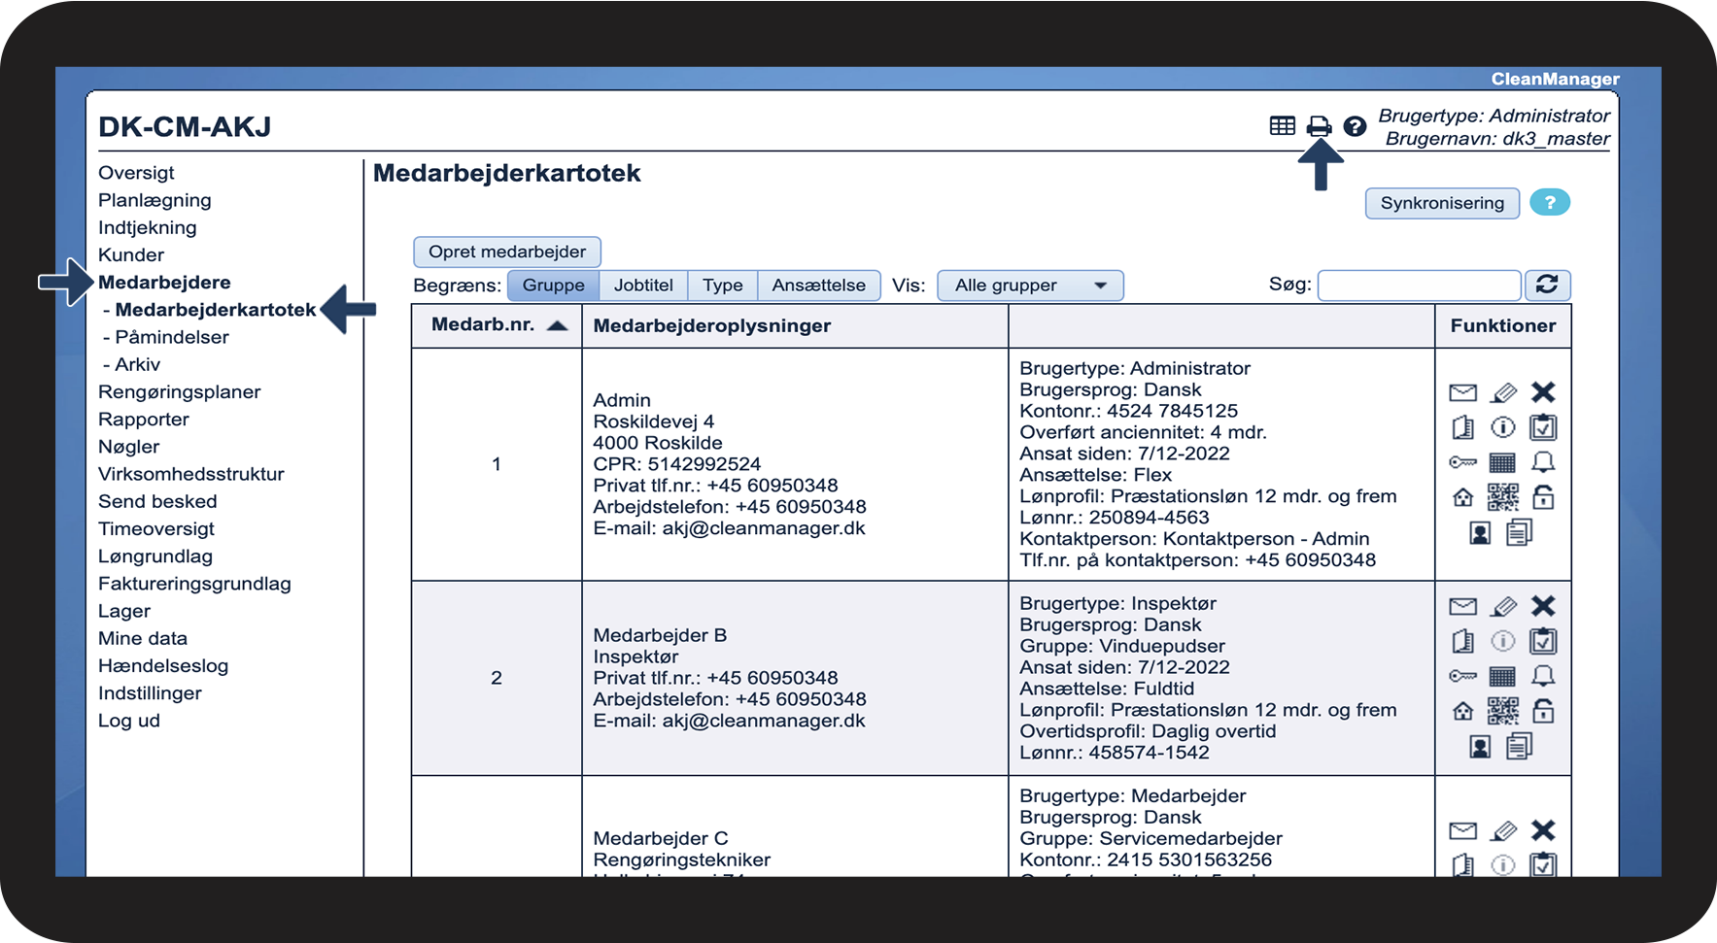Click the padlock icon for Medarbejder B
1717x943 pixels.
(x=1543, y=711)
